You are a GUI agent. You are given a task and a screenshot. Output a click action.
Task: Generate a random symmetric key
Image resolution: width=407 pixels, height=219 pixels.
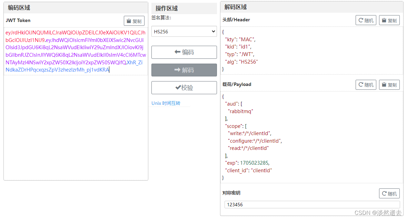pos(389,193)
